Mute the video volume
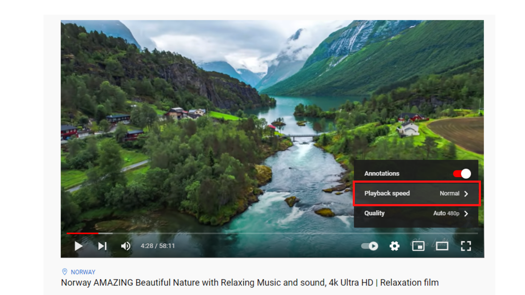 [x=126, y=246]
